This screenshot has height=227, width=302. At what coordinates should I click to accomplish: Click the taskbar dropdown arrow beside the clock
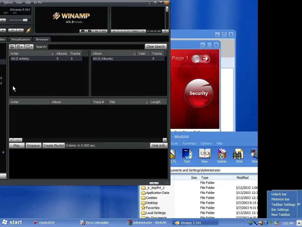coord(299,223)
